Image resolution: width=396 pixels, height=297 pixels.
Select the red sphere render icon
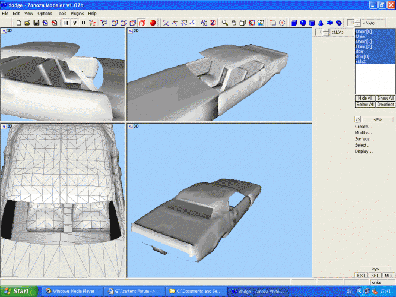point(153,23)
